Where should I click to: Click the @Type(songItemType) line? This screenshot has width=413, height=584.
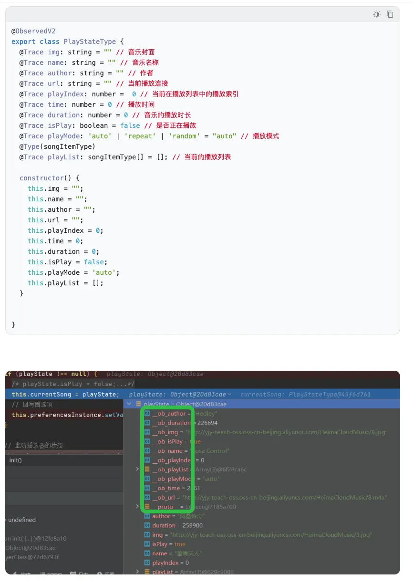57,146
